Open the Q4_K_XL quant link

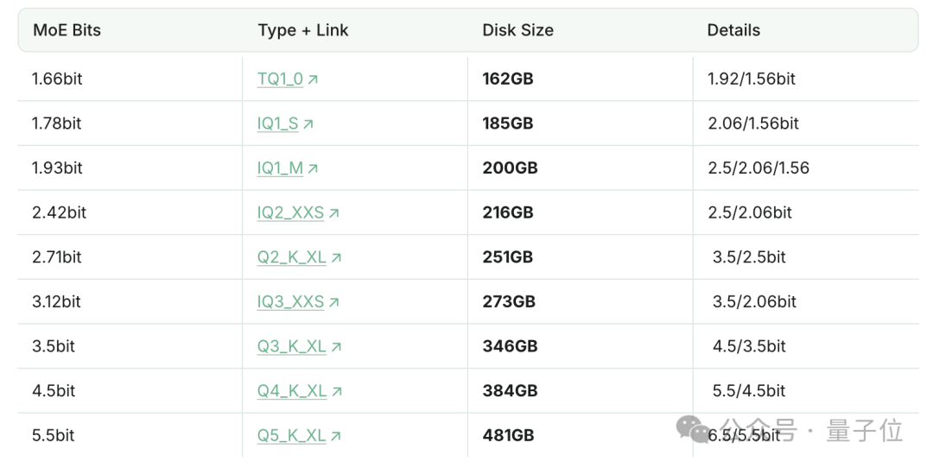pyautogui.click(x=292, y=391)
